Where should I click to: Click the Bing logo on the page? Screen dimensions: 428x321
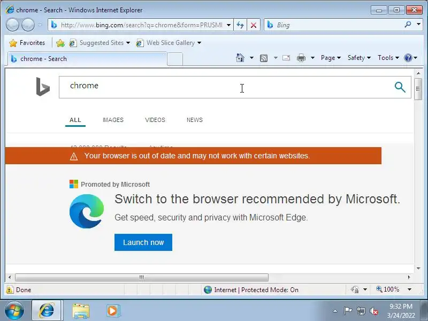[43, 87]
